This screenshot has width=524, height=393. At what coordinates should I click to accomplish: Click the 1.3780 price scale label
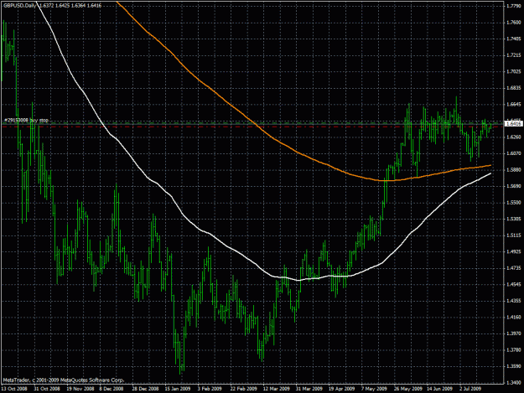[514, 350]
